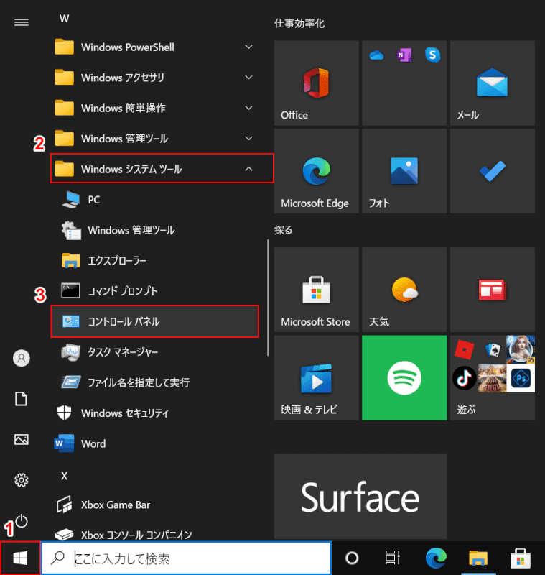Open the Microsoft Store tile

[x=317, y=290]
